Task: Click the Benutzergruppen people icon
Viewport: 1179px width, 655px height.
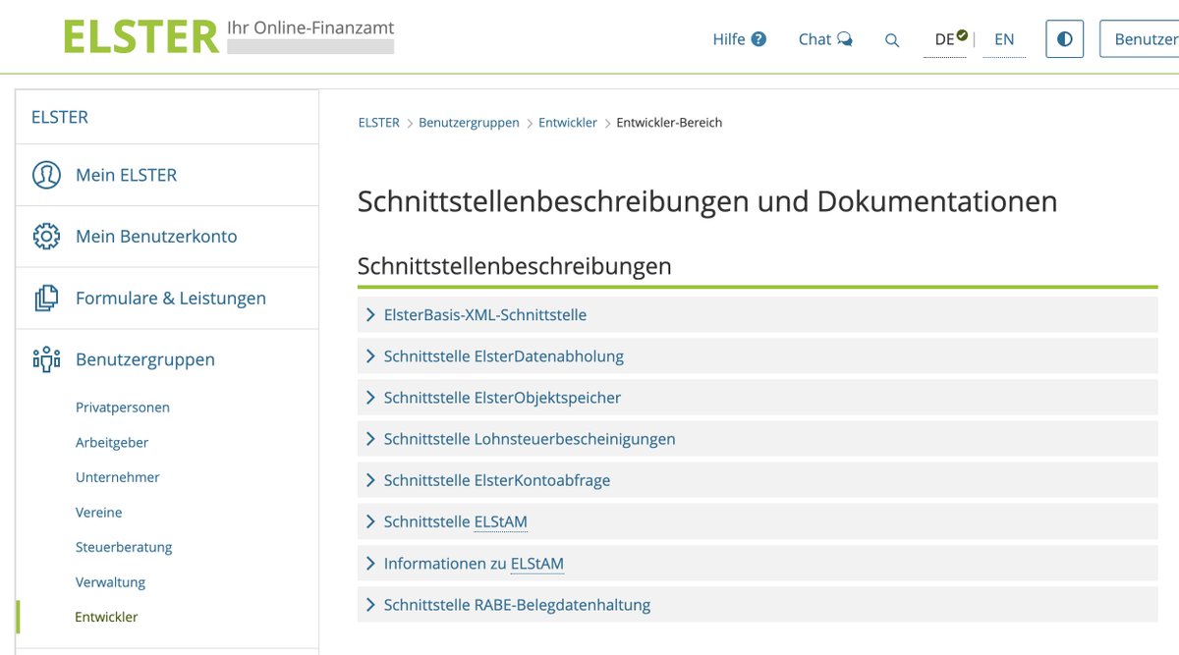Action: tap(46, 359)
